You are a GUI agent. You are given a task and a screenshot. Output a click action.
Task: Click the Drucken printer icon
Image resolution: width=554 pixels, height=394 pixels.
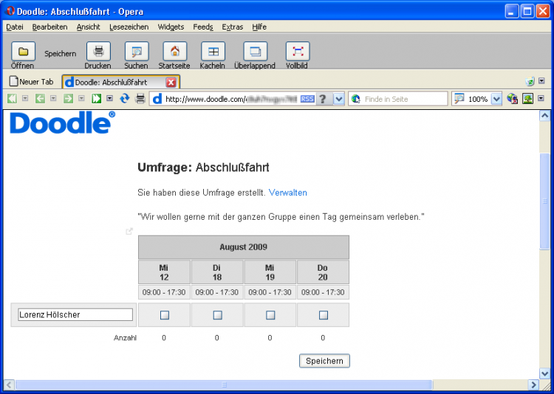(x=98, y=52)
